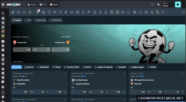The width and height of the screenshot is (186, 102).
Task: Select the Popular filter tab
Action: [17, 20]
